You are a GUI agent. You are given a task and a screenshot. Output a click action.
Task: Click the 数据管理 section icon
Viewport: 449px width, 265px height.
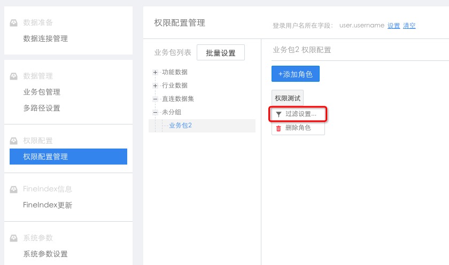point(14,76)
